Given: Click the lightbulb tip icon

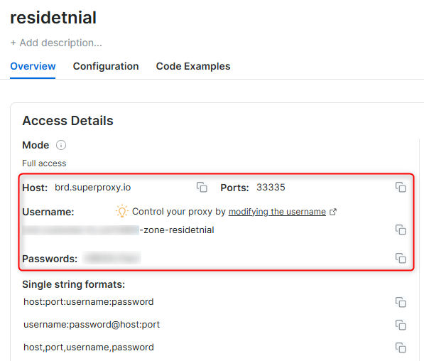Looking at the screenshot, I should (x=122, y=211).
